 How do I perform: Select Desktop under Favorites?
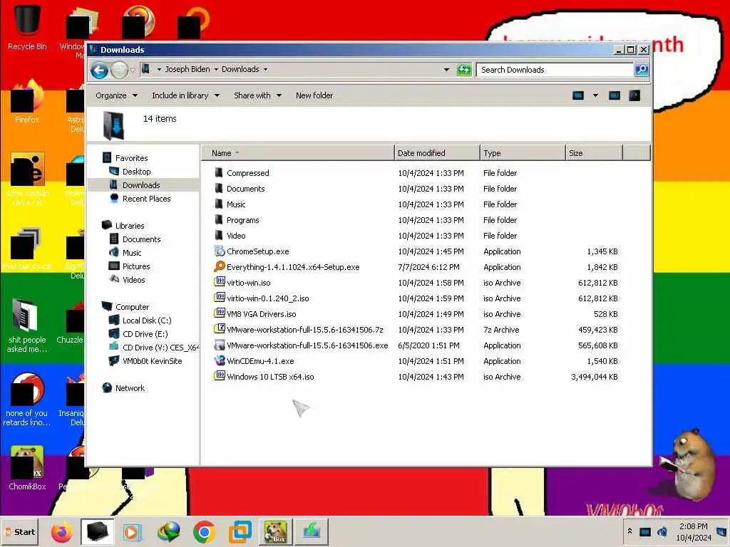click(x=136, y=172)
